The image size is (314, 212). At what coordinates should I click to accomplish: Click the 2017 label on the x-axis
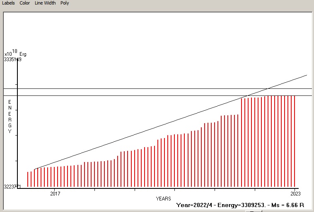tap(55, 193)
